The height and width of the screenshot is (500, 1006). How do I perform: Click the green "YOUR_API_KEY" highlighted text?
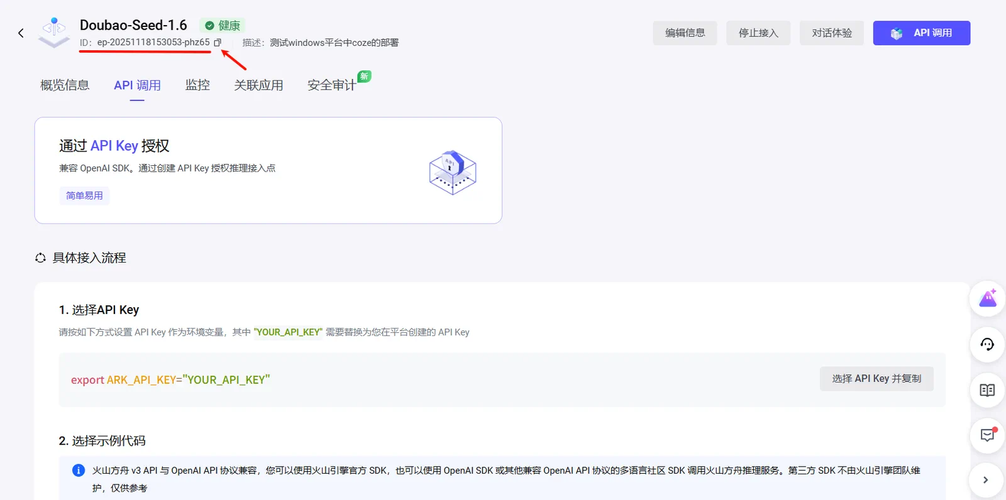pos(288,332)
